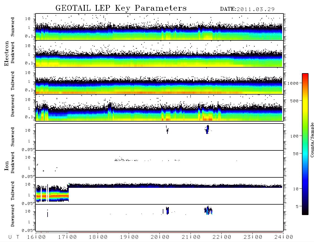The width and height of the screenshot is (314, 242).
Task: Click the 50 tick on the colorbar
Action: [x=296, y=154]
